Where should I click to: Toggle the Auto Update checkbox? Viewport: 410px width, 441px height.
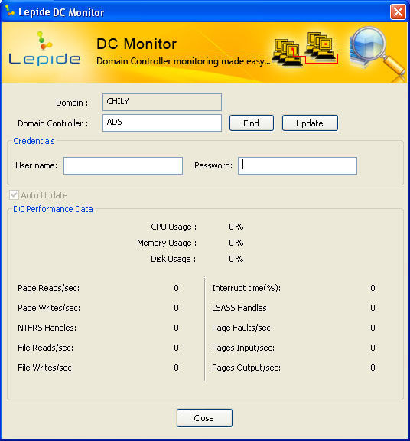coord(14,195)
